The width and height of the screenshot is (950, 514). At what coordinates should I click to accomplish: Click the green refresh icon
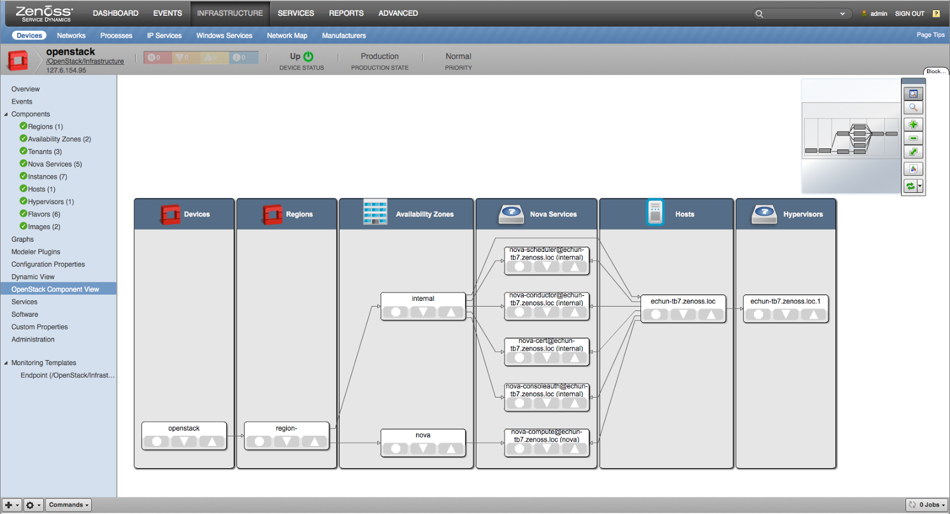pyautogui.click(x=910, y=186)
